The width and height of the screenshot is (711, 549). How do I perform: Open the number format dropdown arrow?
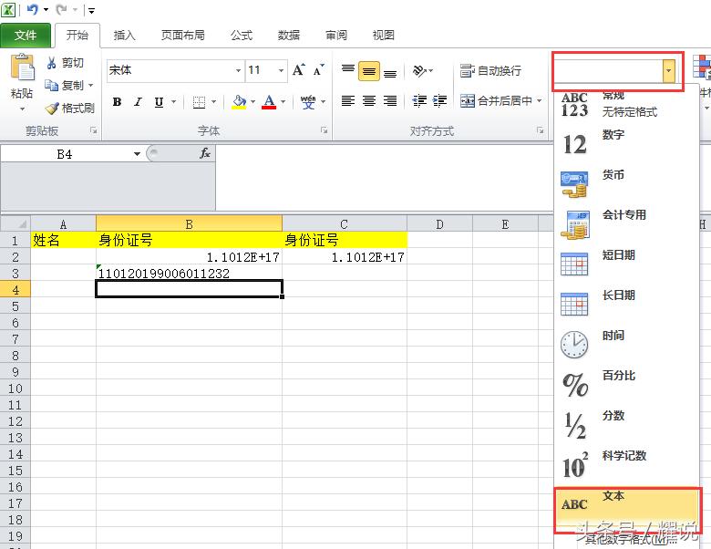[668, 71]
